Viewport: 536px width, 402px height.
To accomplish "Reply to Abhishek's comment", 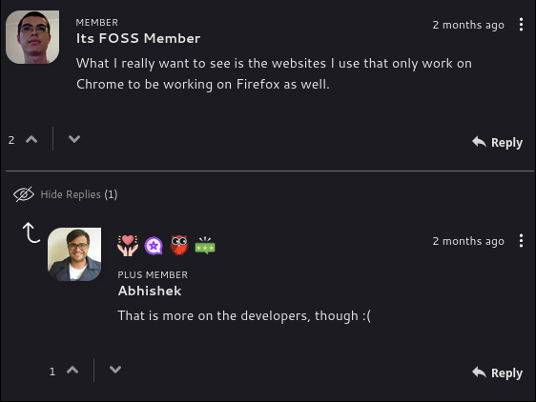I will click(x=497, y=372).
